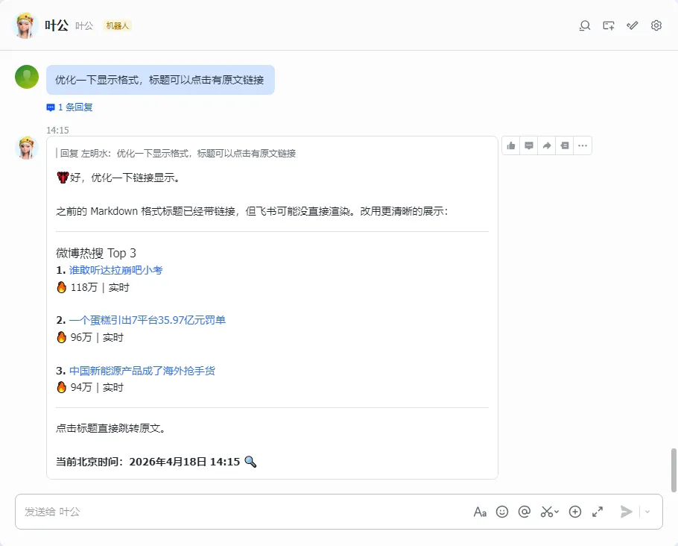The image size is (678, 546).
Task: Click the message bubble 优化一下显示格式
Action: (x=160, y=80)
